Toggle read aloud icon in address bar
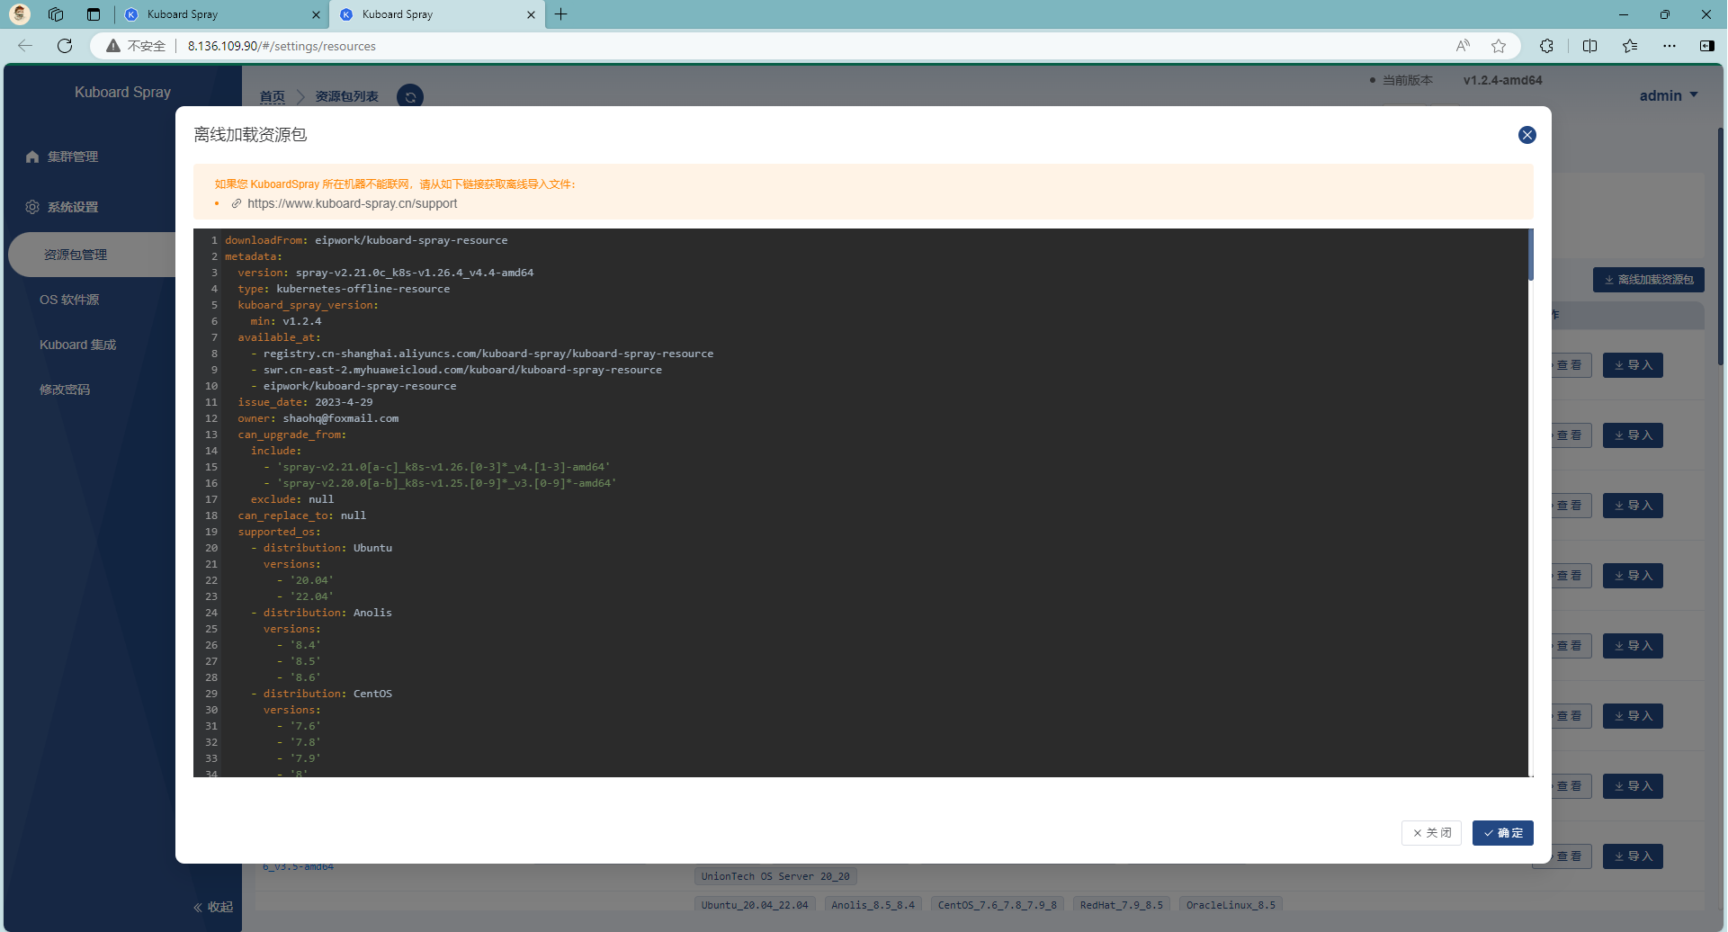1728x932 pixels. (x=1463, y=46)
